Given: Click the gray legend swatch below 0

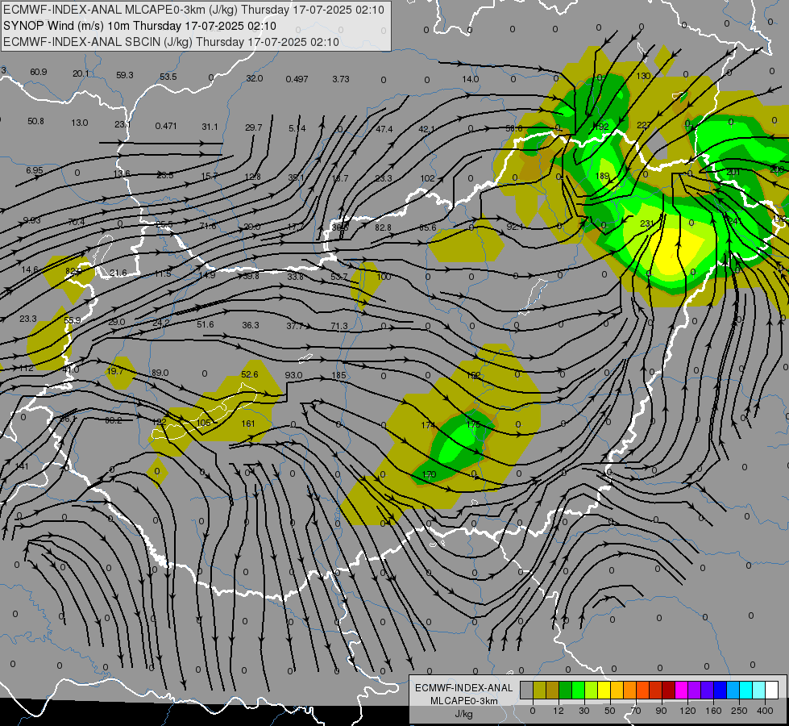Looking at the screenshot, I should click(x=527, y=690).
